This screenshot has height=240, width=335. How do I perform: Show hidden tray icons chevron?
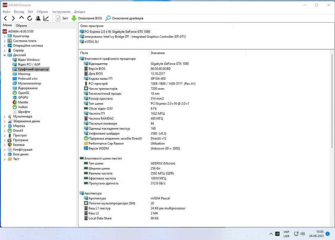click(x=271, y=234)
